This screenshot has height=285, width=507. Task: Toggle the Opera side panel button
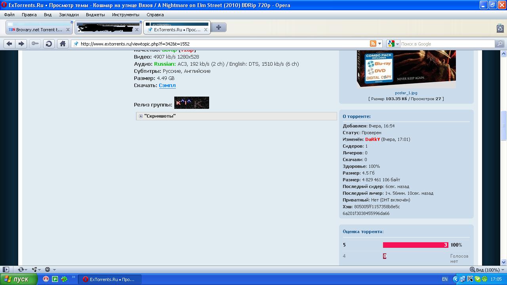click(6, 270)
